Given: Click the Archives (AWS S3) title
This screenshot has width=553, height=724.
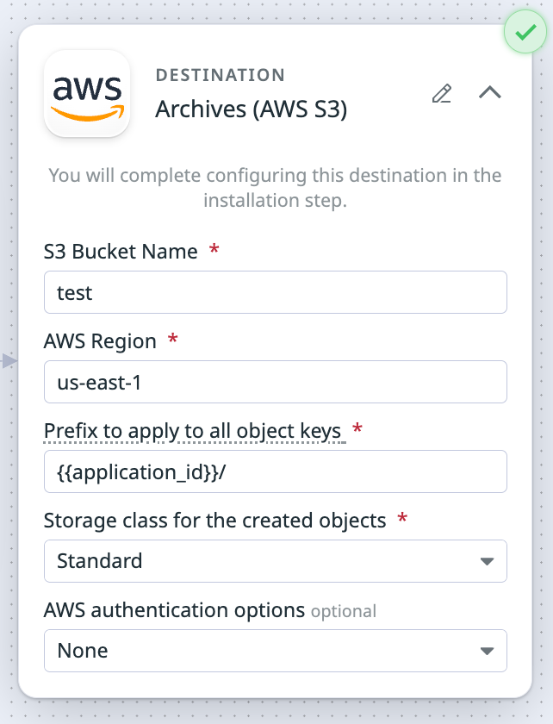Looking at the screenshot, I should pyautogui.click(x=252, y=109).
